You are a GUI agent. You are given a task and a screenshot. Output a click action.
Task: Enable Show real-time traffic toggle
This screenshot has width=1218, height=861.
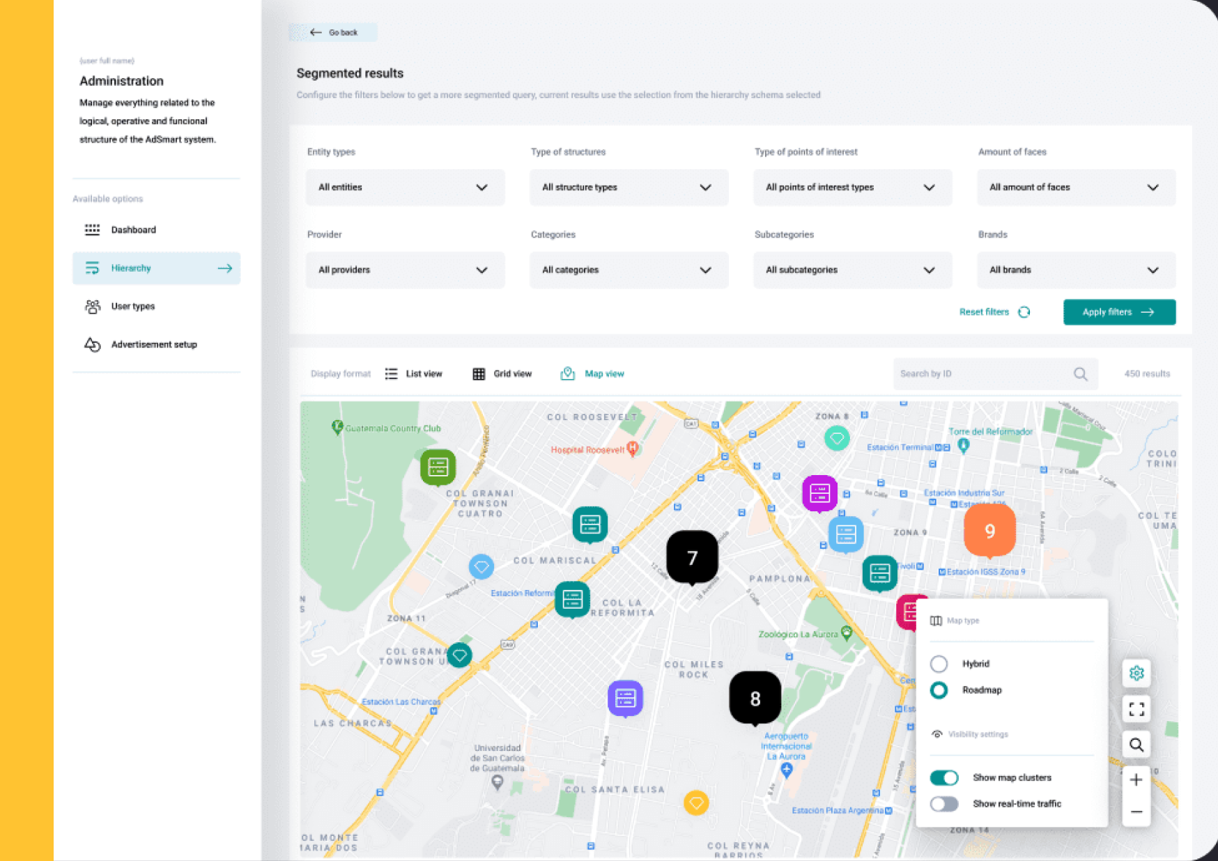[x=944, y=804]
